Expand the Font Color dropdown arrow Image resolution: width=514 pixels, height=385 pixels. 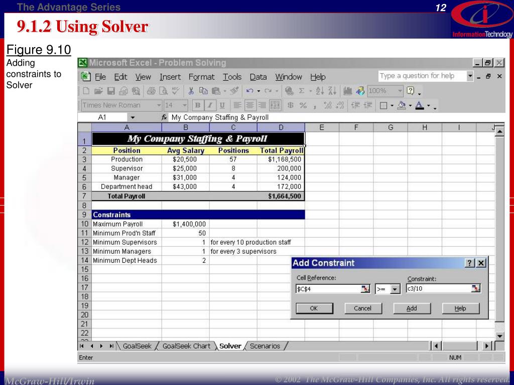coord(429,106)
